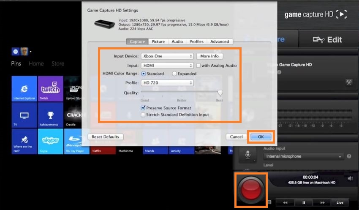The height and width of the screenshot is (210, 359).
Task: Click the 425.8 GB free text
Action: coord(312,183)
